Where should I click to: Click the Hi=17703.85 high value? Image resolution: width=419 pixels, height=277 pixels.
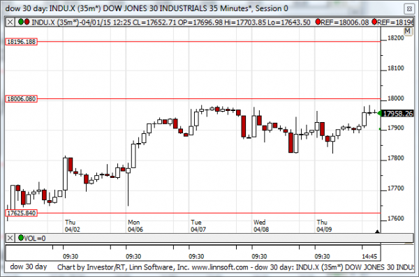point(245,22)
